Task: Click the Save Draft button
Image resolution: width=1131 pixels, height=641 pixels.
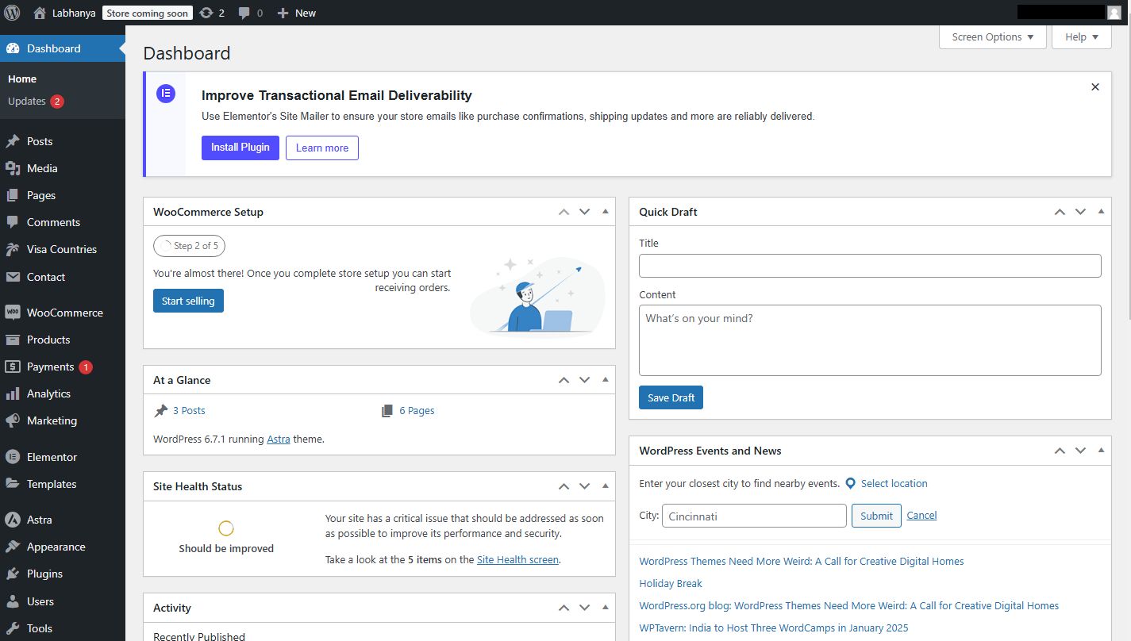Action: 671,397
